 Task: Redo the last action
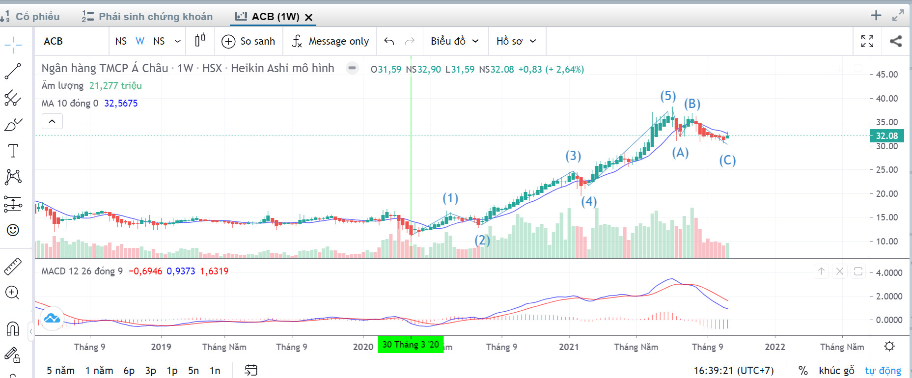coord(410,41)
